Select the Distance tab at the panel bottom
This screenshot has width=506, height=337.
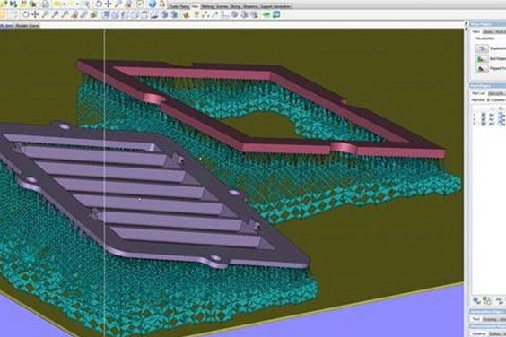point(479,333)
